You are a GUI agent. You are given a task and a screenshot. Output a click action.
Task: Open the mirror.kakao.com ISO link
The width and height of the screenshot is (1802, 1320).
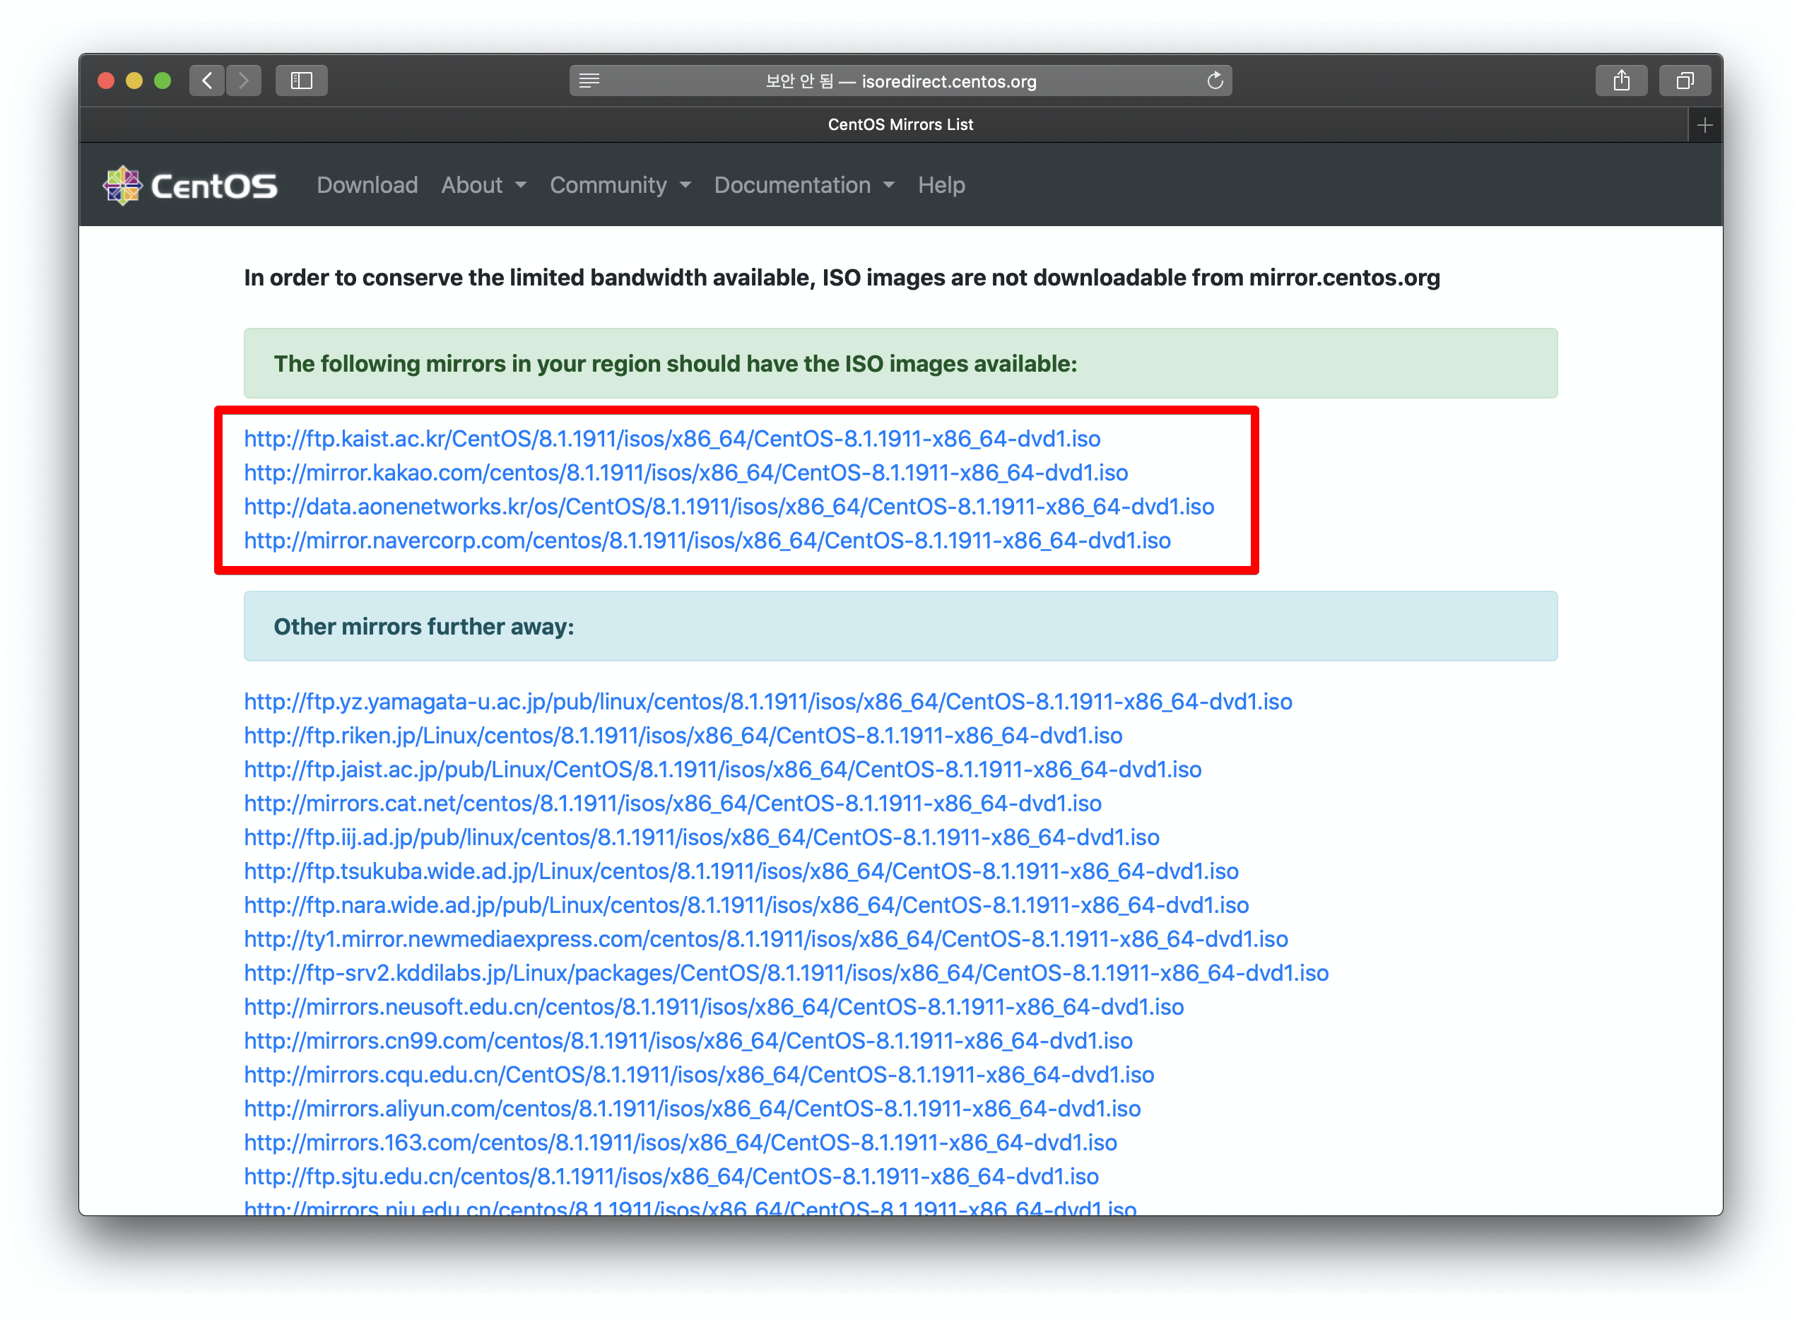tap(685, 473)
